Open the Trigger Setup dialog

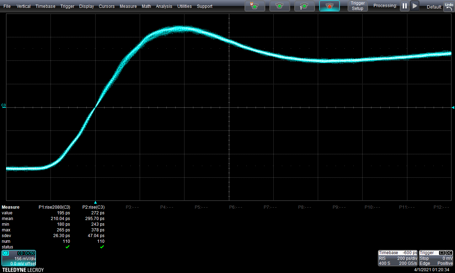coord(358,6)
